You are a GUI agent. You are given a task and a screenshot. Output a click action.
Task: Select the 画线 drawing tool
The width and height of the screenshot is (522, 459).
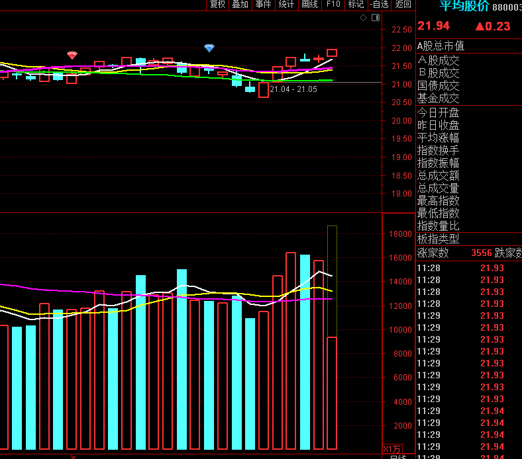coord(310,5)
